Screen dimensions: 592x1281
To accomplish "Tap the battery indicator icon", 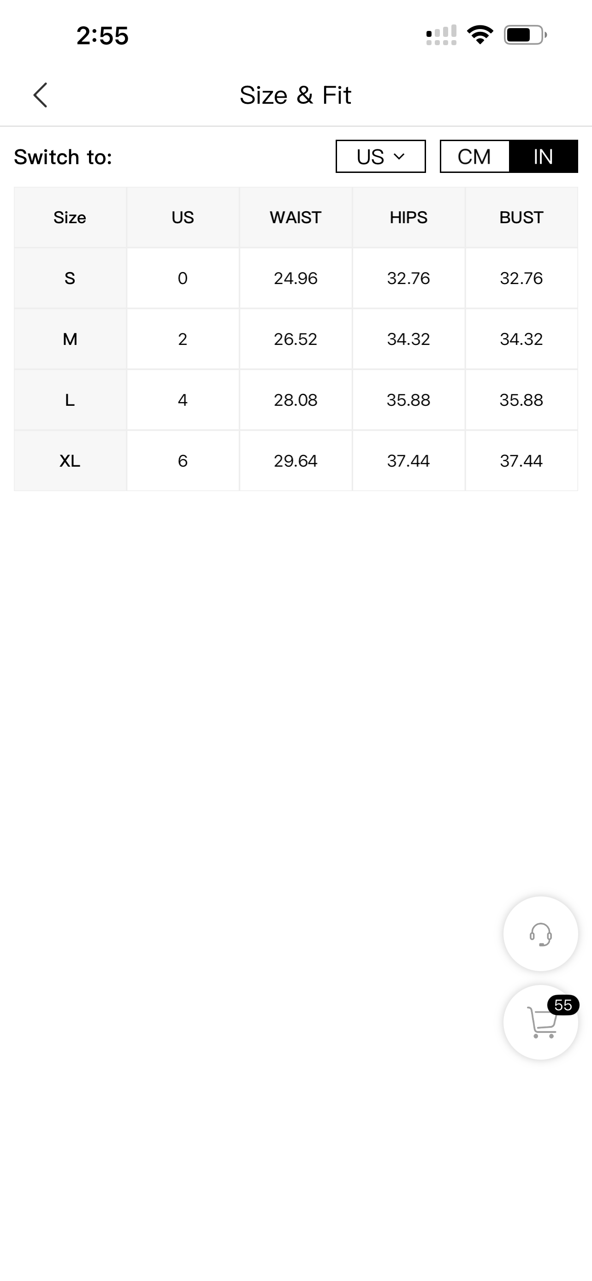I will pos(526,36).
